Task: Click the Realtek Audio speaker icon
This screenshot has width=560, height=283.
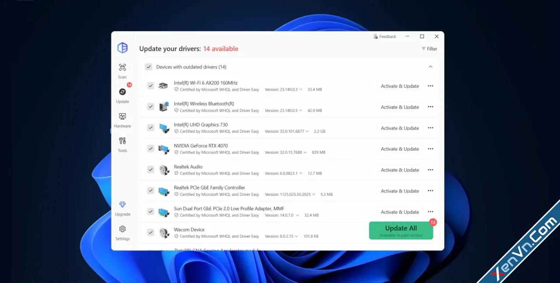Action: pyautogui.click(x=164, y=170)
